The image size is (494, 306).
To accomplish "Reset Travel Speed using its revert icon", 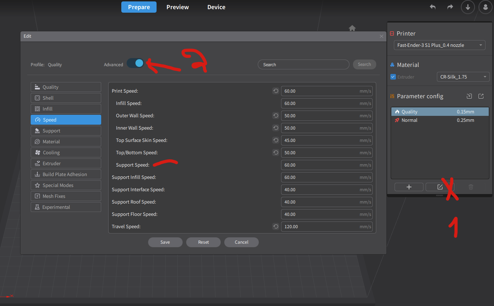I will click(276, 226).
